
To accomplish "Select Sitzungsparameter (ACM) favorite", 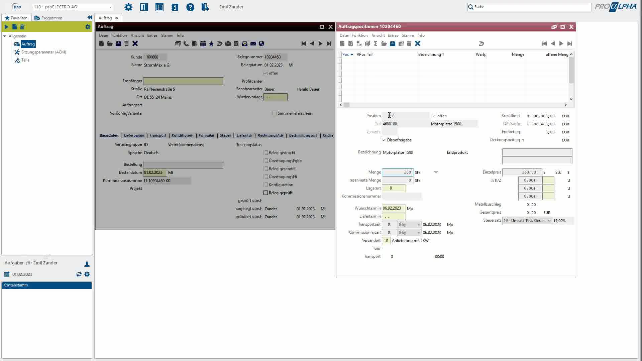I will 43,52.
